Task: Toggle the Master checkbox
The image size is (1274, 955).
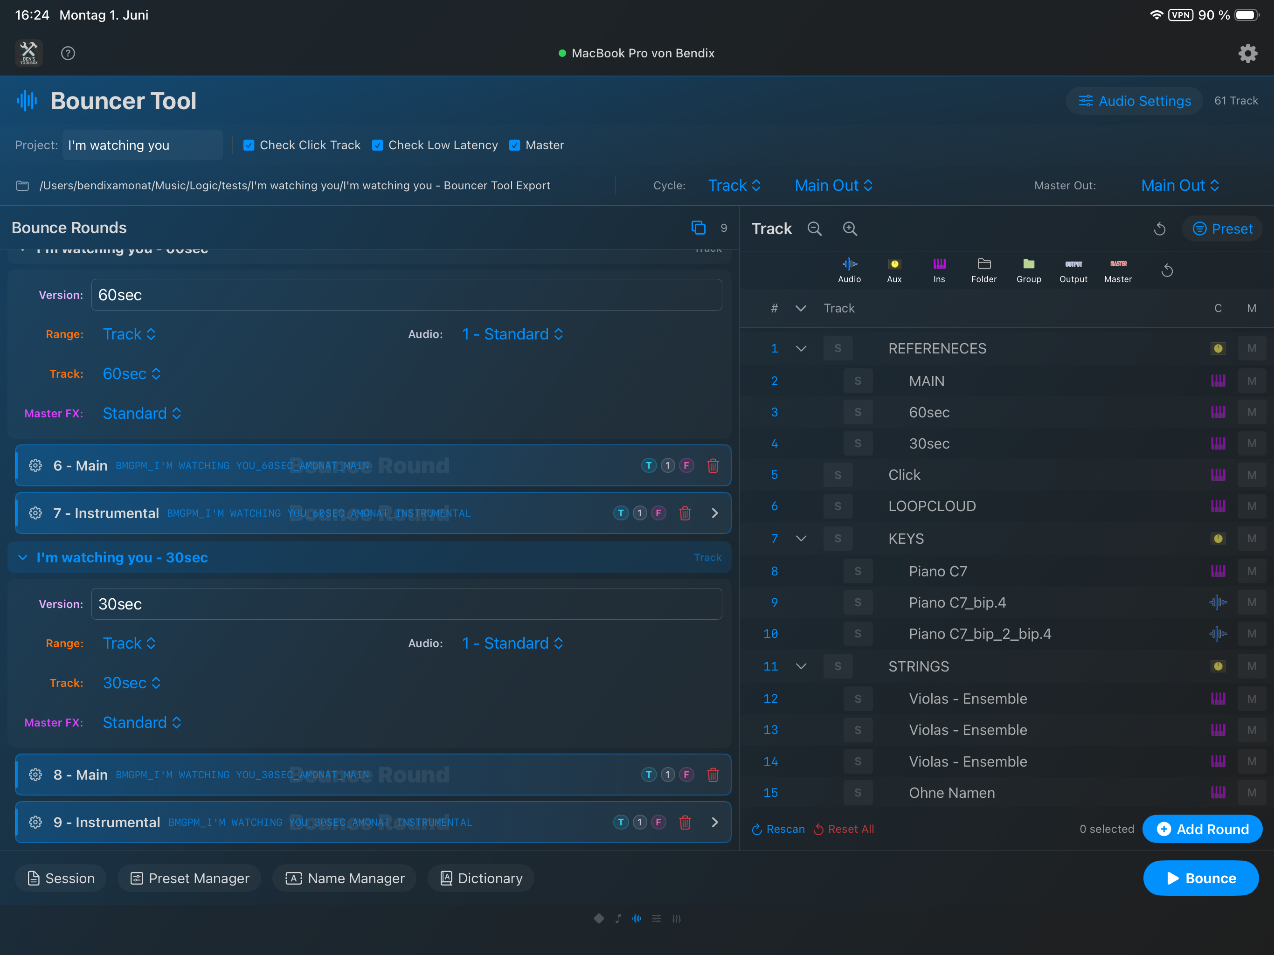Action: point(515,145)
